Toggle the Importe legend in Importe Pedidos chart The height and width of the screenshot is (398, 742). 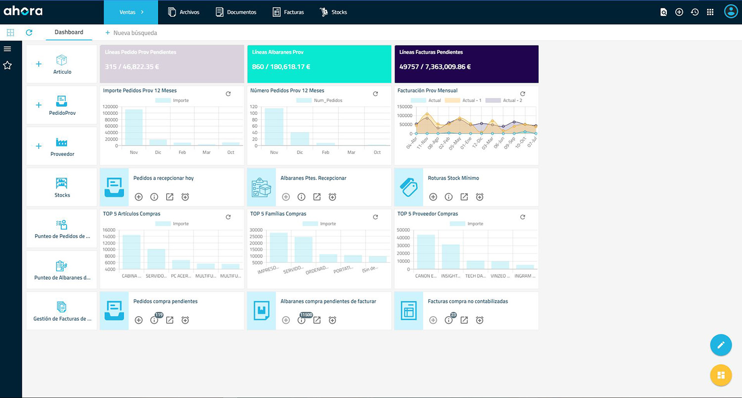[x=172, y=100]
